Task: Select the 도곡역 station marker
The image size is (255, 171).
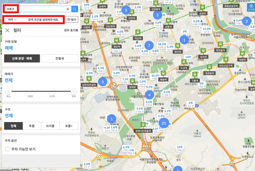Action: [184, 65]
